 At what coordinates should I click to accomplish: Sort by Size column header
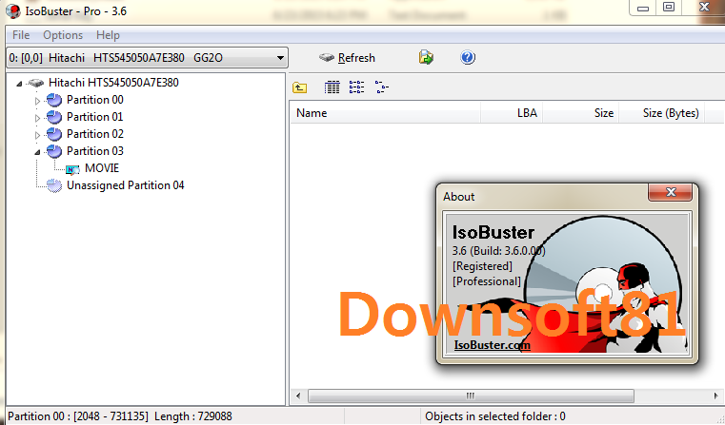pos(581,113)
